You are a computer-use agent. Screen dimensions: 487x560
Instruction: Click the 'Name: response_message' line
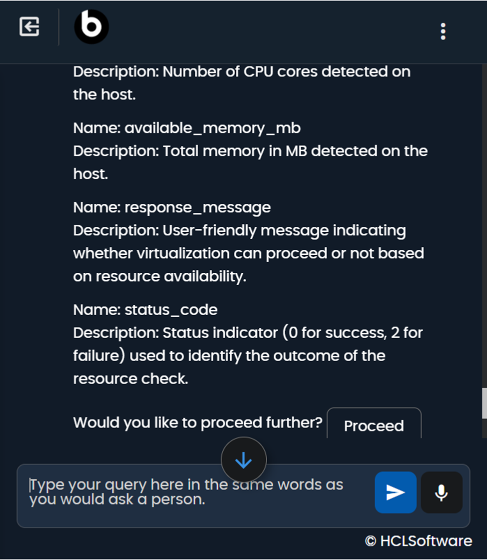click(x=172, y=207)
